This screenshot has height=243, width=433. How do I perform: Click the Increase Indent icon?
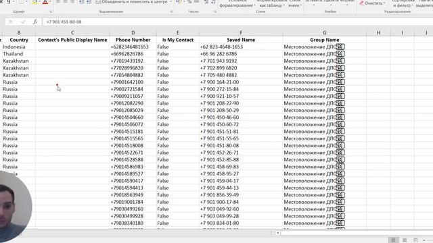point(89,1)
